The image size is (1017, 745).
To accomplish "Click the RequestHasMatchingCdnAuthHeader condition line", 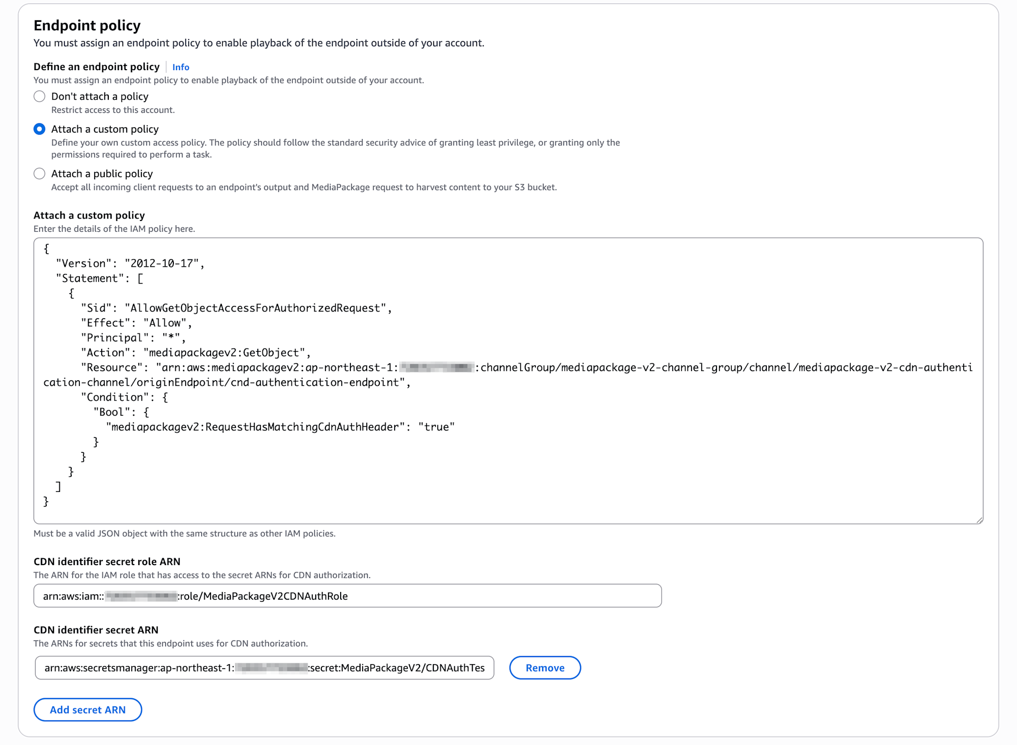I will click(280, 427).
